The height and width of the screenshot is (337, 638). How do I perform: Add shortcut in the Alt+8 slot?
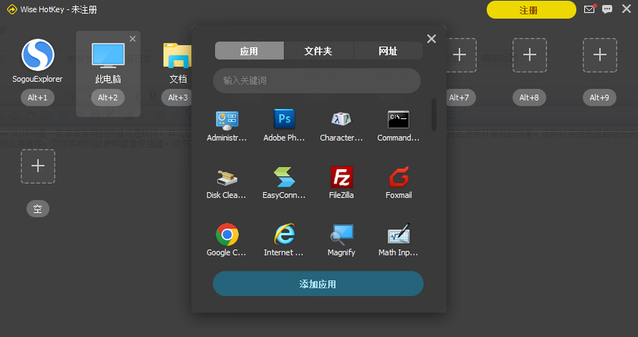point(530,55)
